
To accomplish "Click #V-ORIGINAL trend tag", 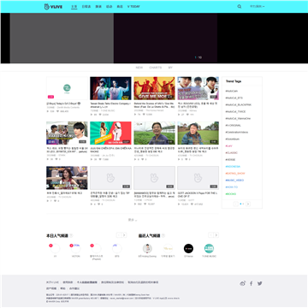I will coord(233,125).
